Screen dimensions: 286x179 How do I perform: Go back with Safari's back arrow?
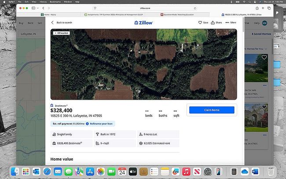pos(43,8)
